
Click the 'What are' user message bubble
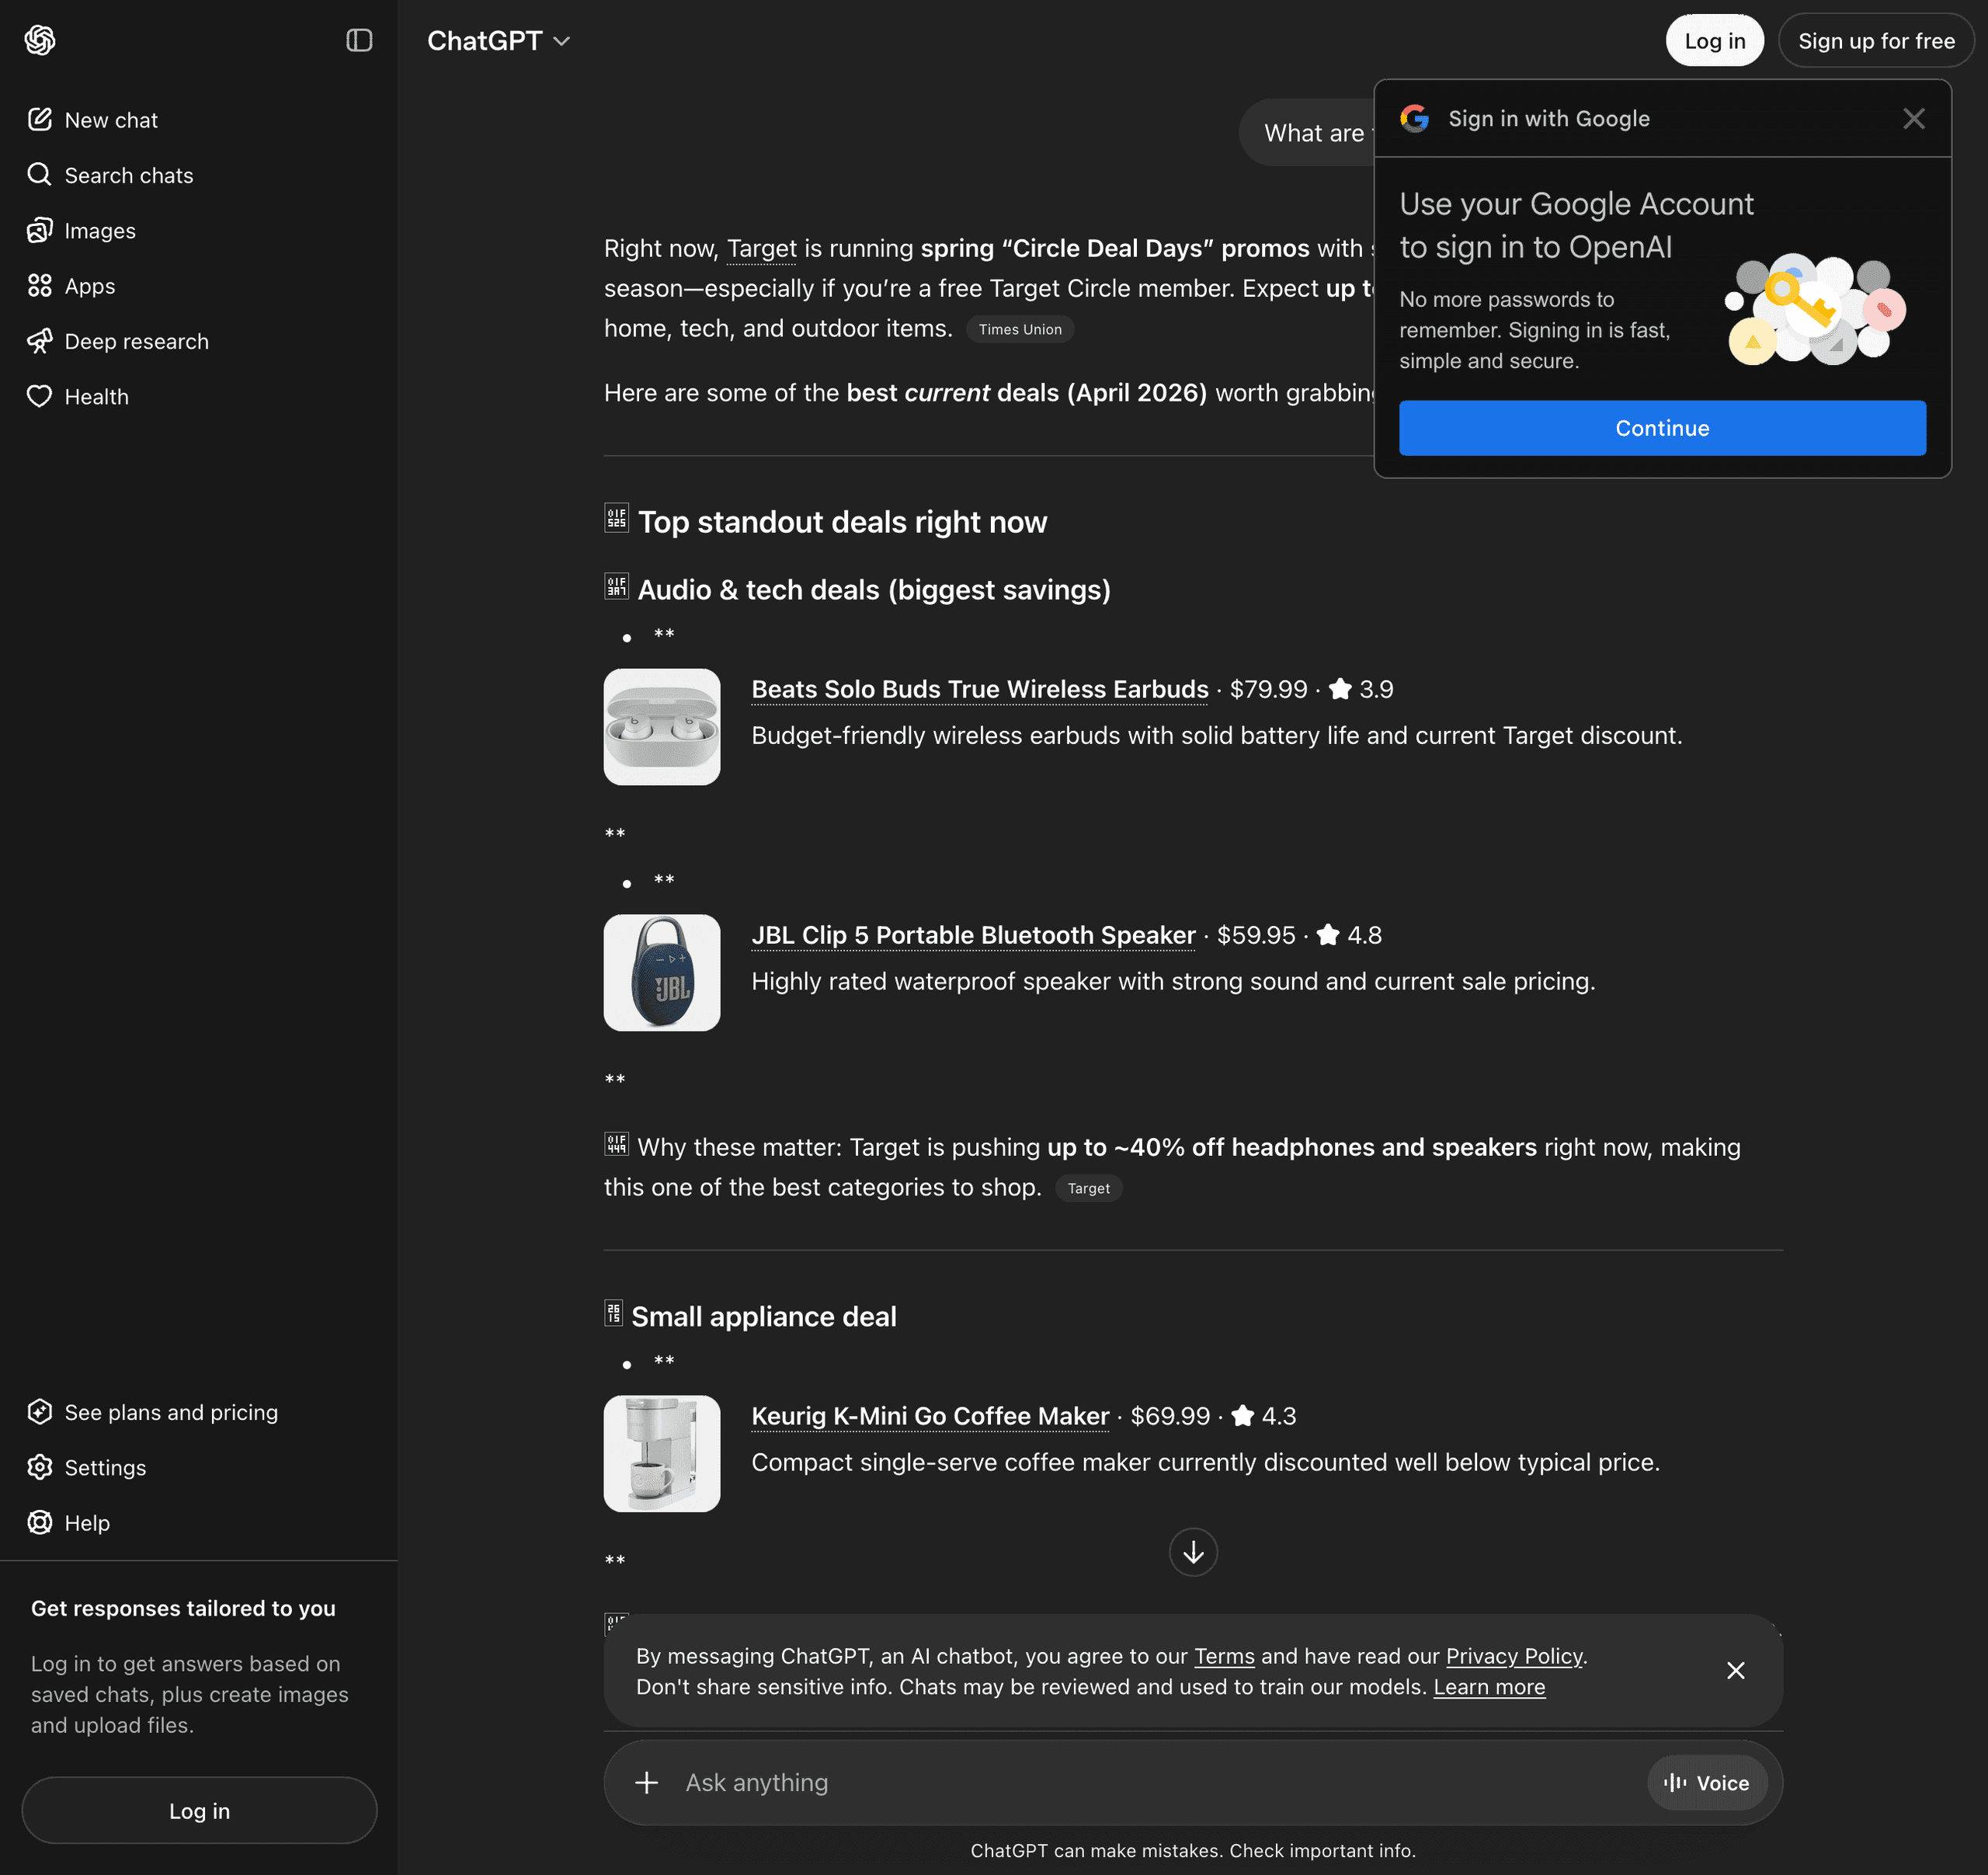click(x=1308, y=133)
